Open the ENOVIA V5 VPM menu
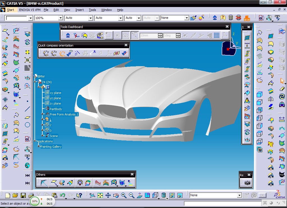Image resolution: width=287 pixels, height=208 pixels. (30, 10)
